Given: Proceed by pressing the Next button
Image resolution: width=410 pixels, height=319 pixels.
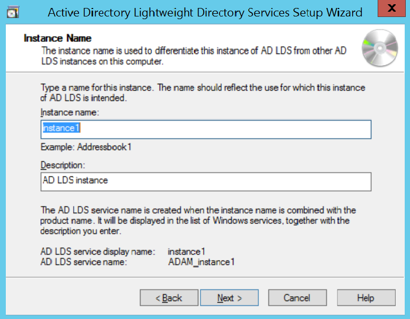Looking at the screenshot, I should 229,298.
